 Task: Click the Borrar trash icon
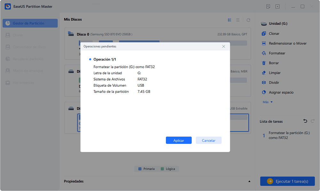[x=264, y=63]
